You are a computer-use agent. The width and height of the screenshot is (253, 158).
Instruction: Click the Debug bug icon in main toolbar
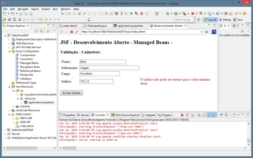tap(168, 14)
